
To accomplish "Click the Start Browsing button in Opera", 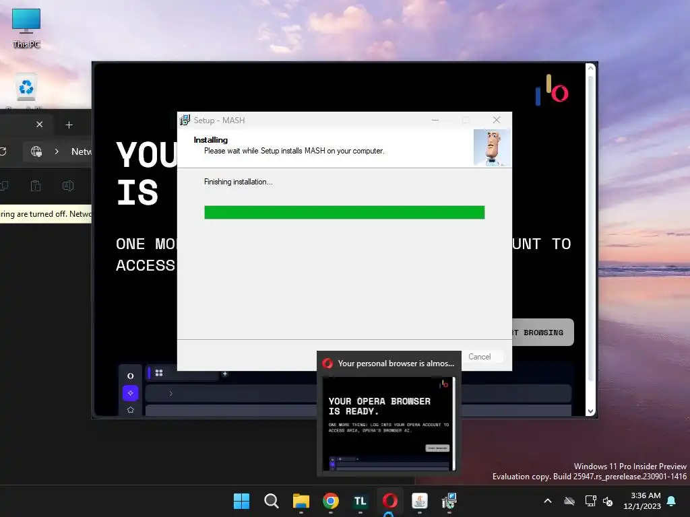I will point(542,333).
